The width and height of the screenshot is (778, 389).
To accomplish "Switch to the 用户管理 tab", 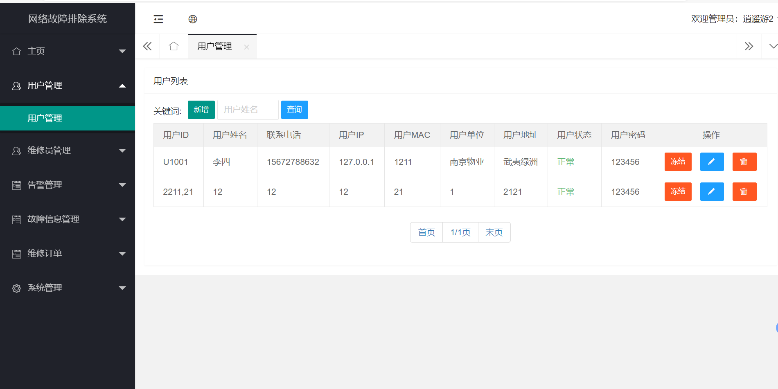I will 214,46.
